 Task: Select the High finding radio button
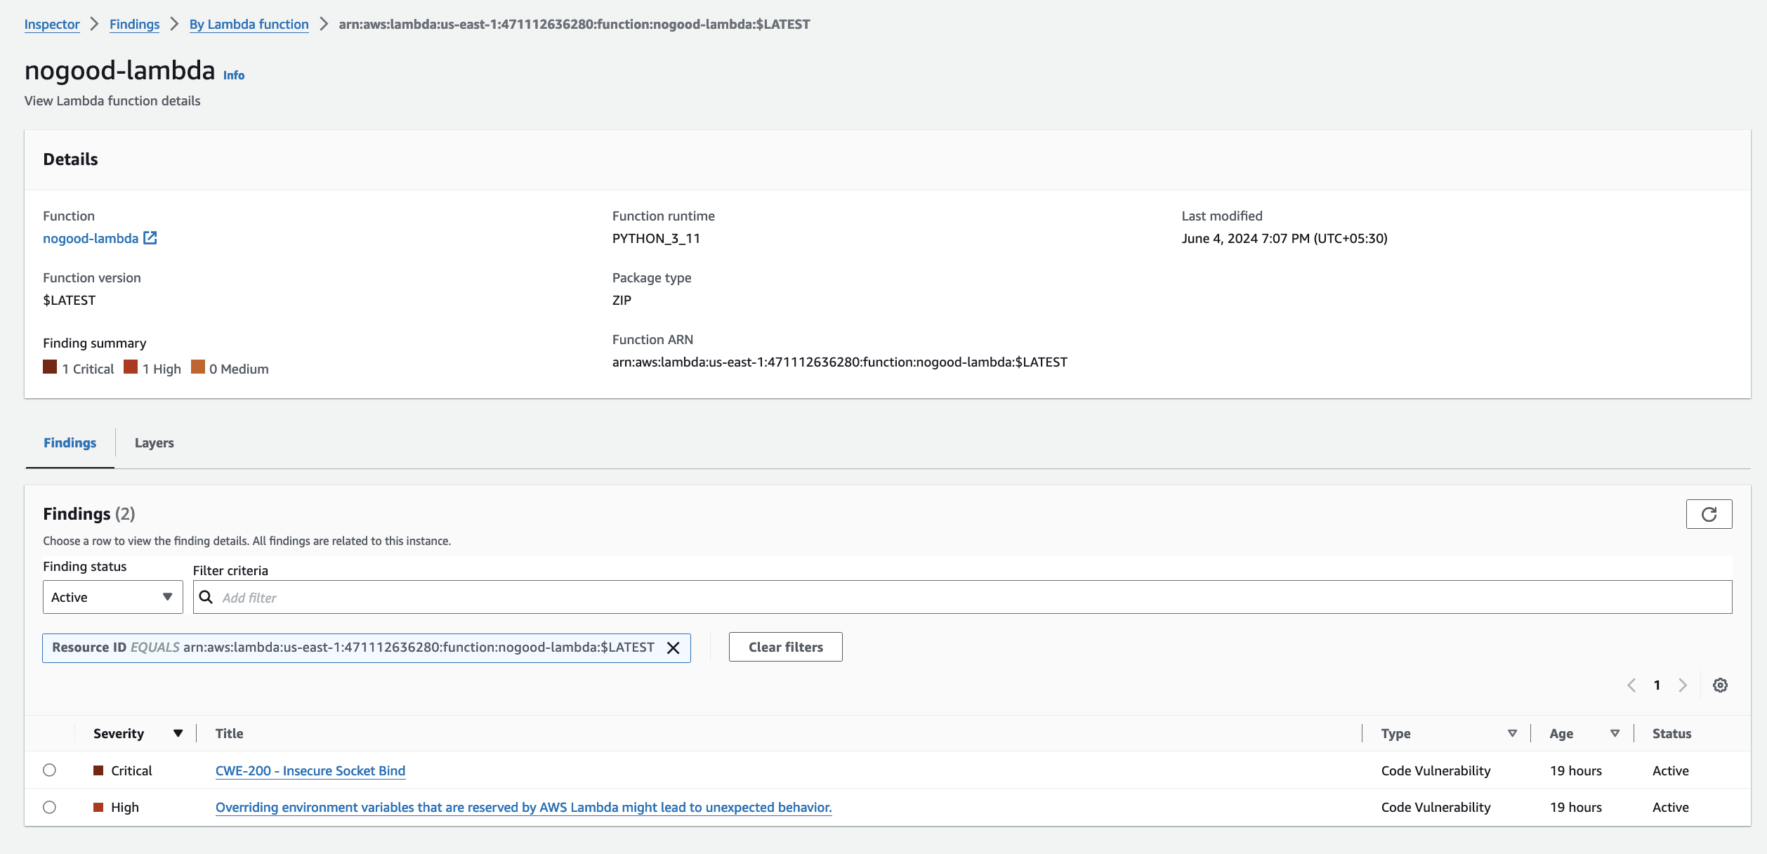click(49, 807)
